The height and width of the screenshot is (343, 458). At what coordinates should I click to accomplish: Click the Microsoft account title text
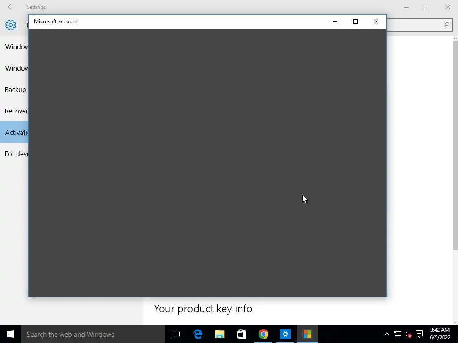55,21
